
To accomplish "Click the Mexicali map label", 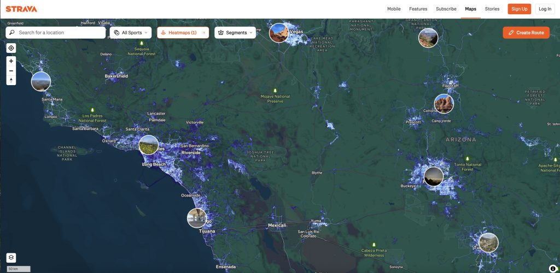I will tap(277, 225).
